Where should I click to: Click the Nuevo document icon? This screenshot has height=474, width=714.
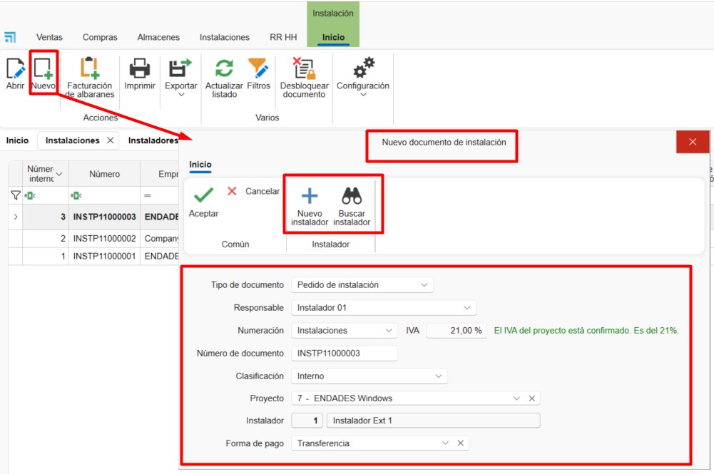(43, 69)
